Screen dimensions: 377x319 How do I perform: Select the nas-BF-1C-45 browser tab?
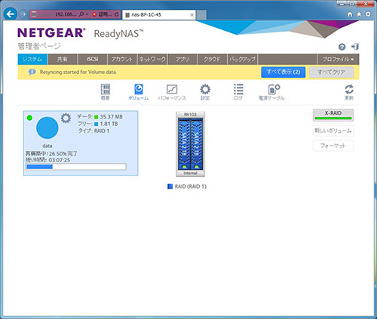point(158,15)
